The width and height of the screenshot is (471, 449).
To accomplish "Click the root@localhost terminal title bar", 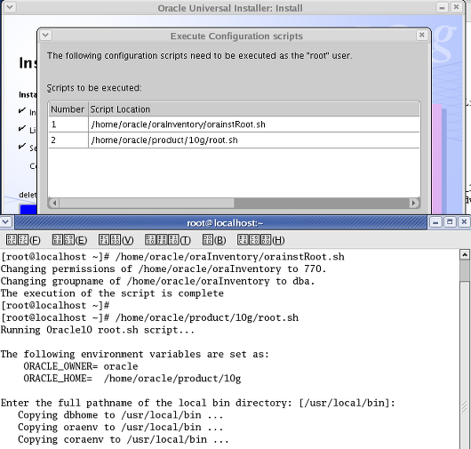I will click(x=220, y=222).
